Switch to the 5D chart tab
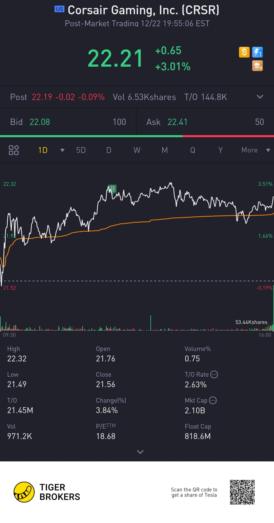This screenshot has width=274, height=523. tap(81, 150)
